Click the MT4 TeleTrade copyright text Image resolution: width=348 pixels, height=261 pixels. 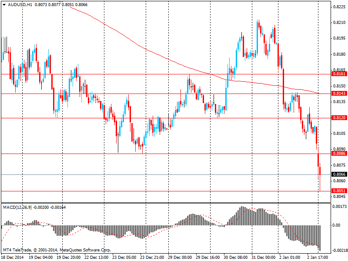[x=57, y=250]
